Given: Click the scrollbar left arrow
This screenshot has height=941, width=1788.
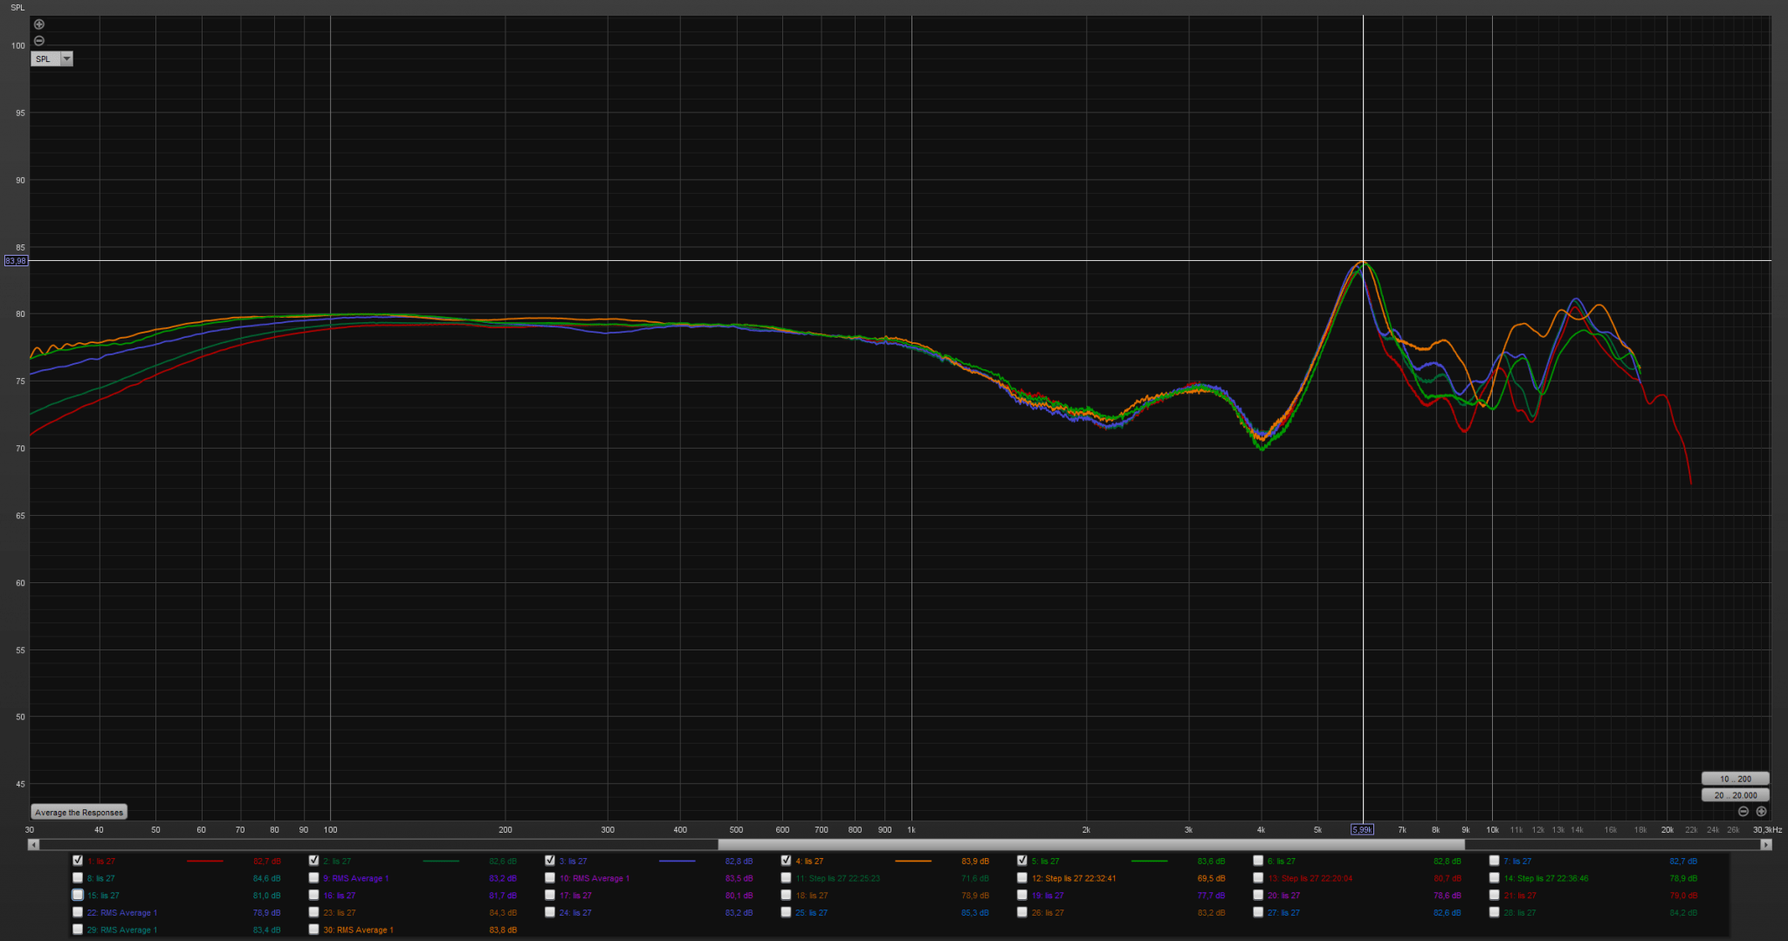Looking at the screenshot, I should point(33,844).
